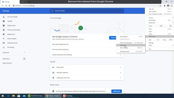Open the Windows Start button
The width and height of the screenshot is (174, 98).
click(x=2, y=96)
